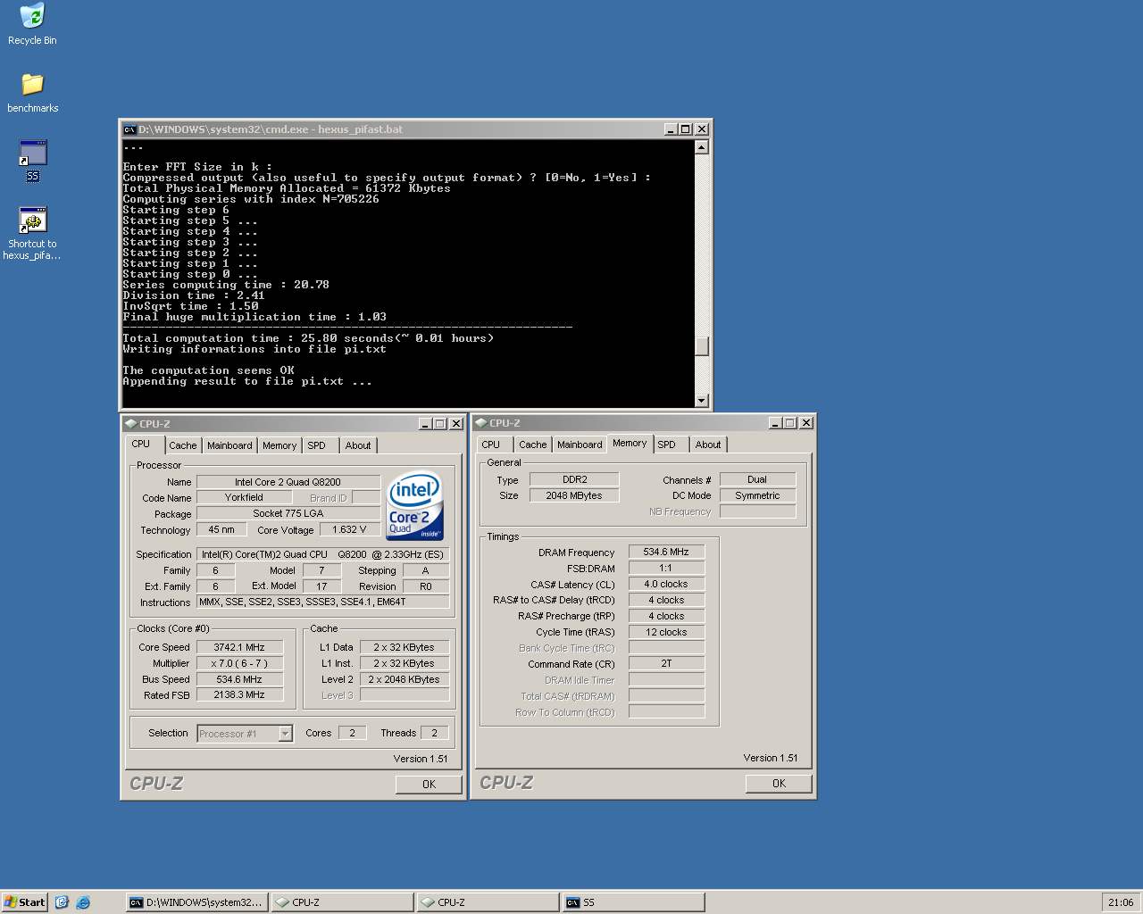Screen dimensions: 1143x914
Task: Close the left CPU-Z window
Action: 456,424
